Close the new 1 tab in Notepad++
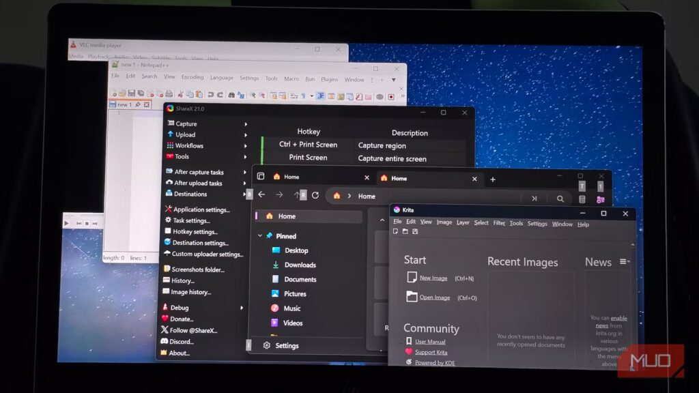This screenshot has width=699, height=393. pos(147,104)
